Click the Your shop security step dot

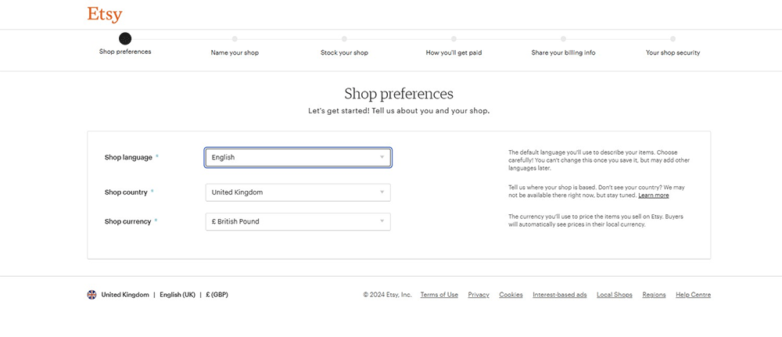click(673, 38)
